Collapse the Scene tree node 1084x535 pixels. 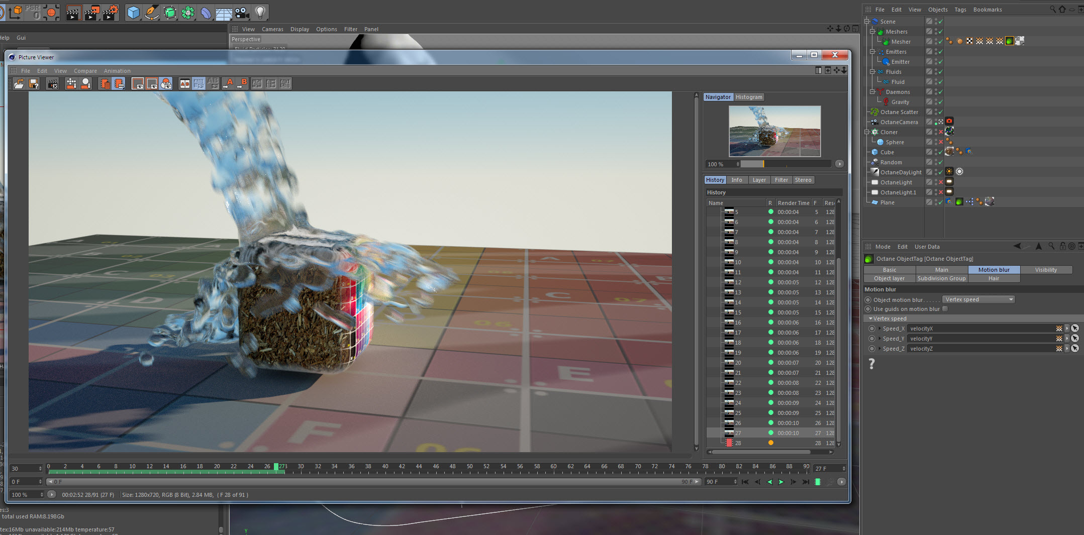point(867,22)
